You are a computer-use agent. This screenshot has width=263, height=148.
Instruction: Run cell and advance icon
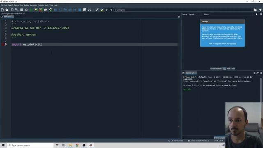(41, 10)
